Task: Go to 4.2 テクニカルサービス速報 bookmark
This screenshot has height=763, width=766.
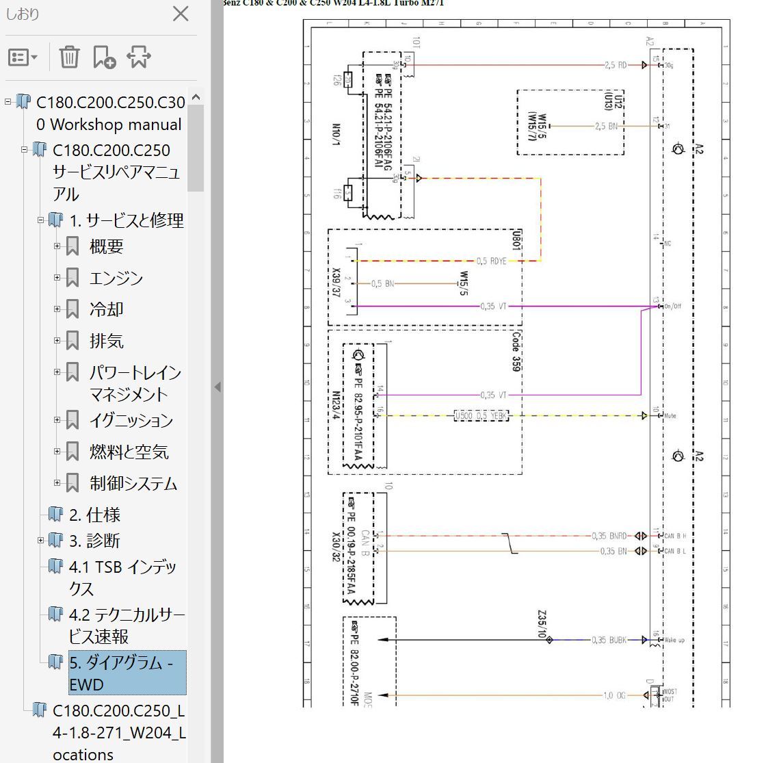Action: pyautogui.click(x=127, y=625)
